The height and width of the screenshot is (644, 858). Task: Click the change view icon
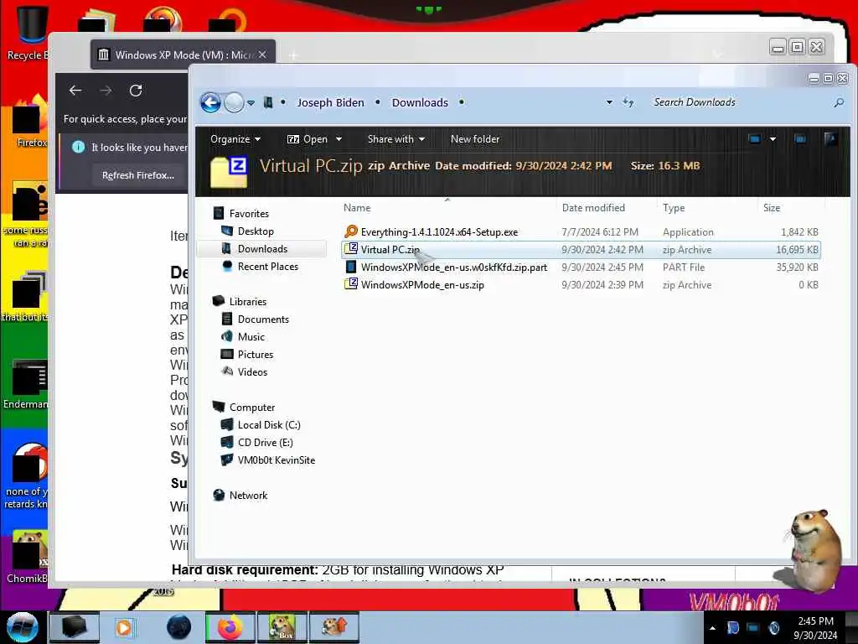point(755,139)
